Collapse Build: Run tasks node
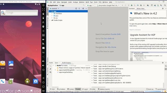 pos(53,65)
